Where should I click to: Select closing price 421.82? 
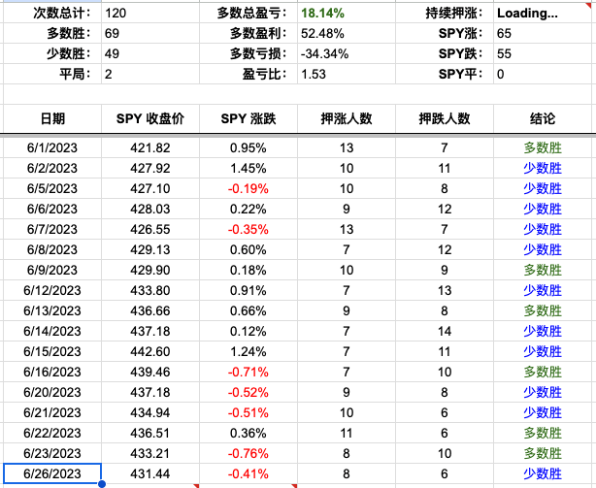point(150,147)
